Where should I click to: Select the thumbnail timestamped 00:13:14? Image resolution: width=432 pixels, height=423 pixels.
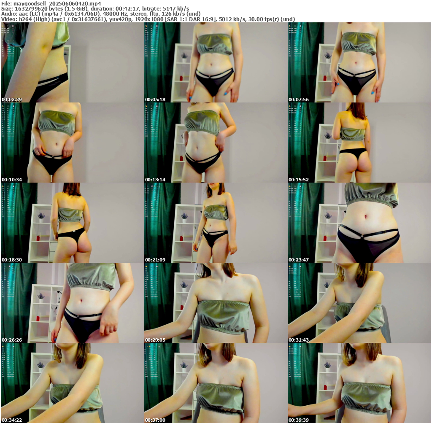pos(216,143)
